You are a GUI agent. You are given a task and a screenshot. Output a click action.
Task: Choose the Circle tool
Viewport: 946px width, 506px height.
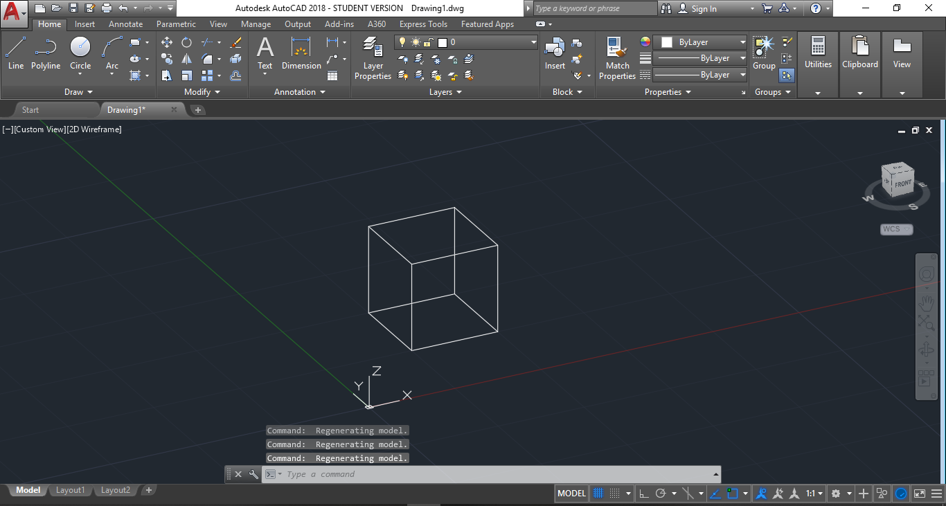tap(80, 53)
